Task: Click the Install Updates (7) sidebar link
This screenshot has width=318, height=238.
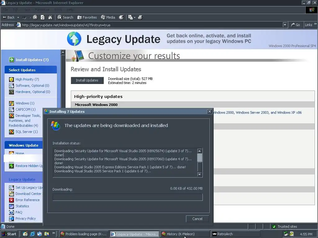Action: coord(32,60)
